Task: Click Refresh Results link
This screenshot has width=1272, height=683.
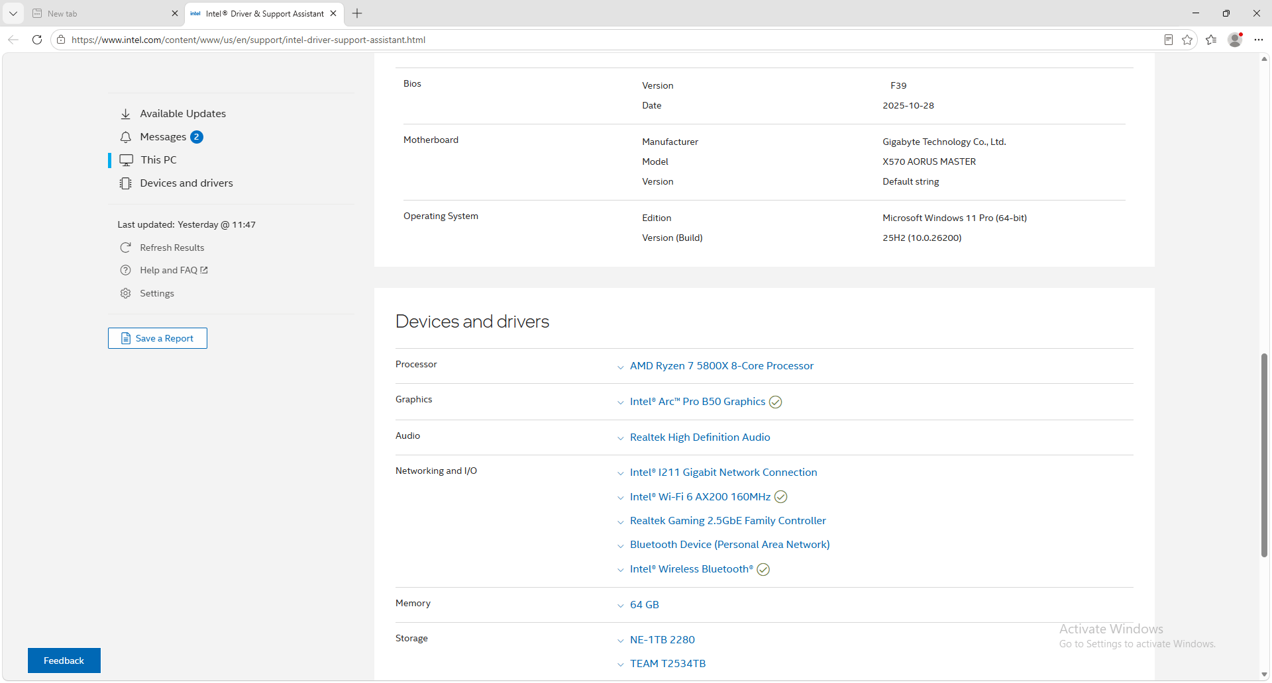Action: click(x=172, y=248)
